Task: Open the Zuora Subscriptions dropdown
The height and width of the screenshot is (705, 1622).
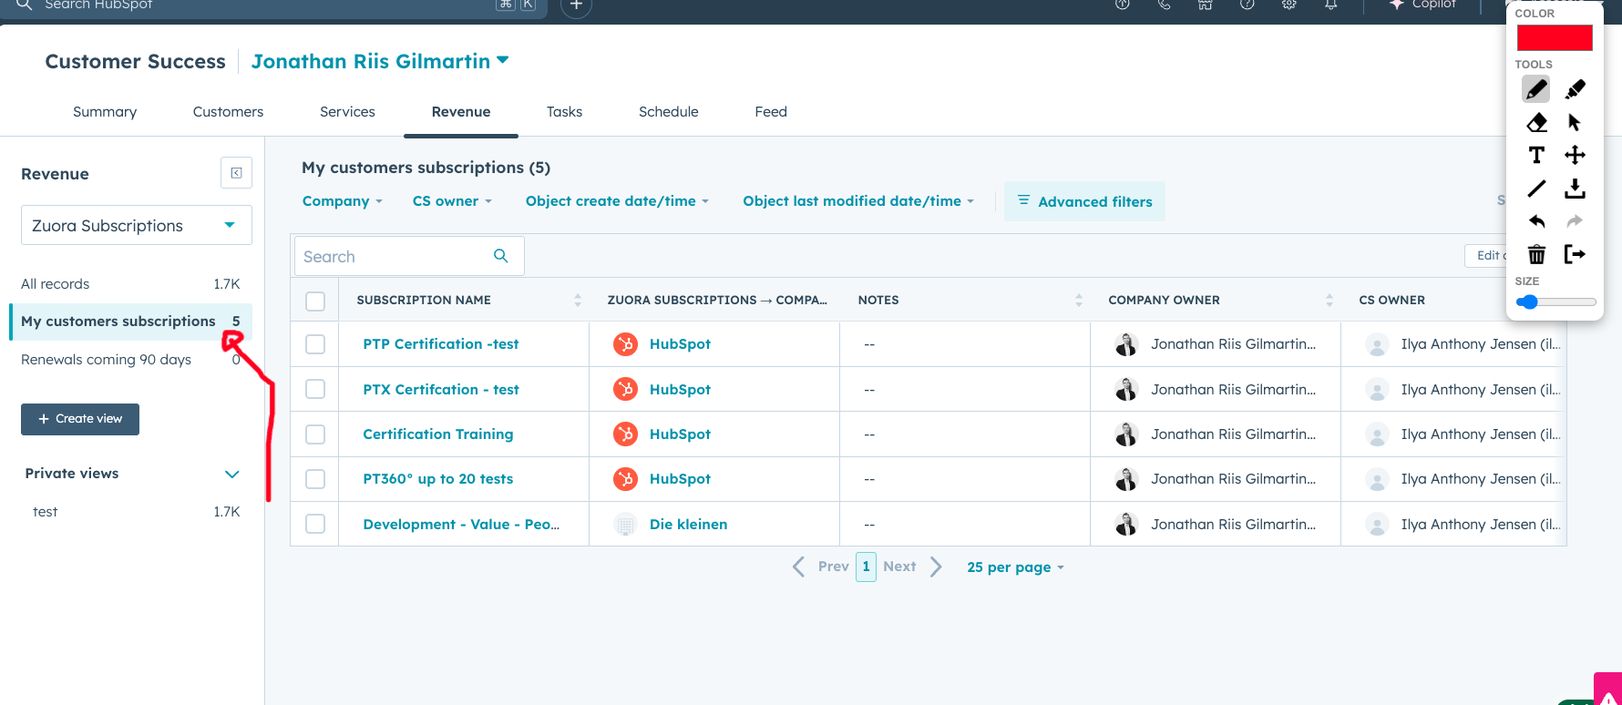Action: click(137, 226)
